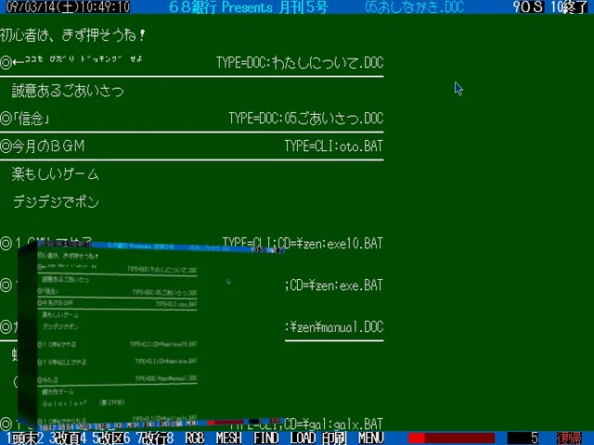Viewport: 594px width, 445px height.
Task: Click title text デジデジでポン
Action: click(x=56, y=202)
